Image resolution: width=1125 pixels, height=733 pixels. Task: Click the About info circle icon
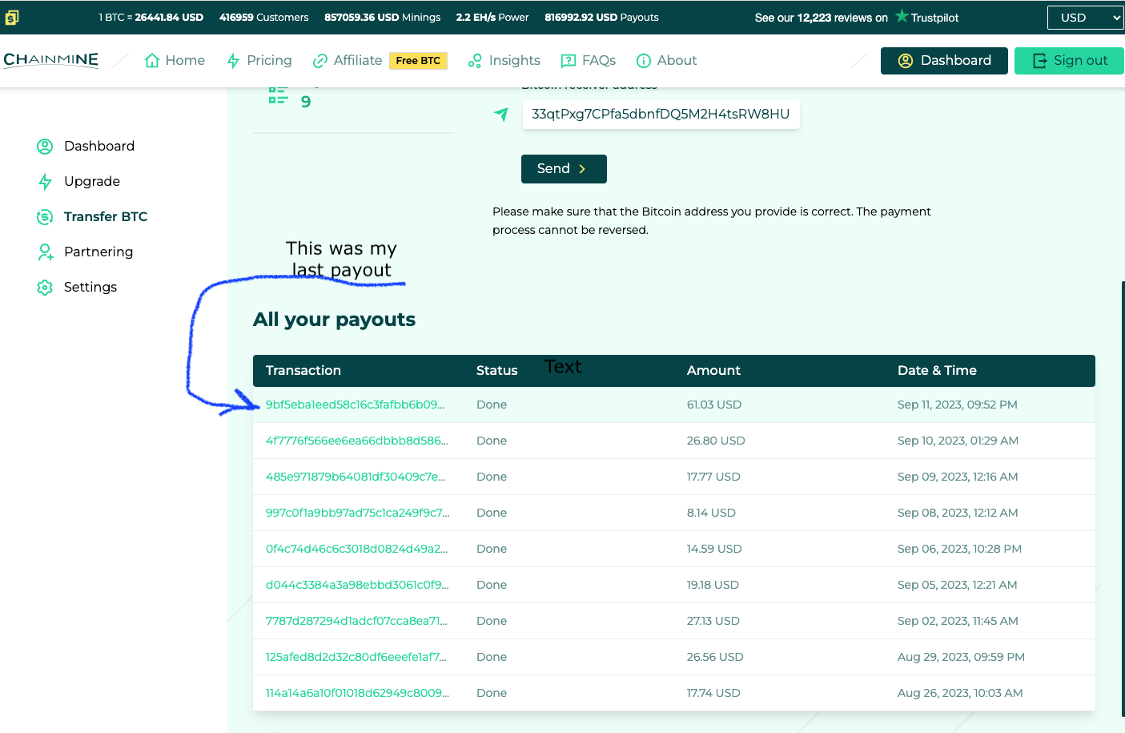click(x=643, y=61)
